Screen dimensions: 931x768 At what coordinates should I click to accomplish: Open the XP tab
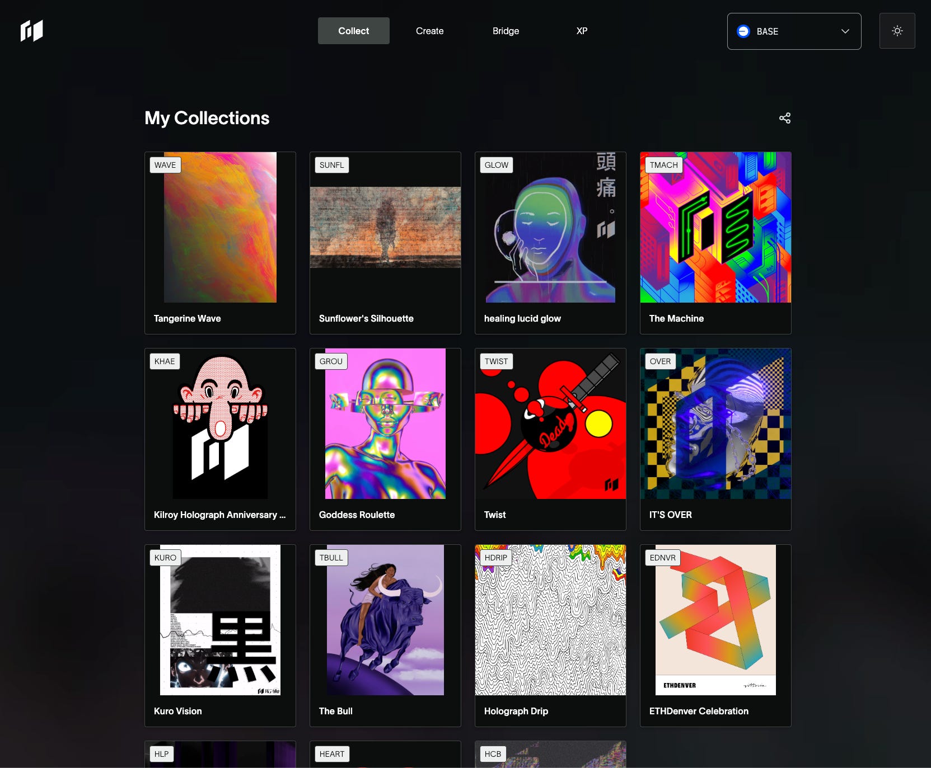pos(582,31)
